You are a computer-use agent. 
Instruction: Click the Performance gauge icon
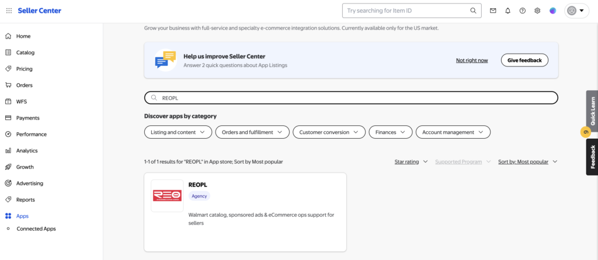8,135
